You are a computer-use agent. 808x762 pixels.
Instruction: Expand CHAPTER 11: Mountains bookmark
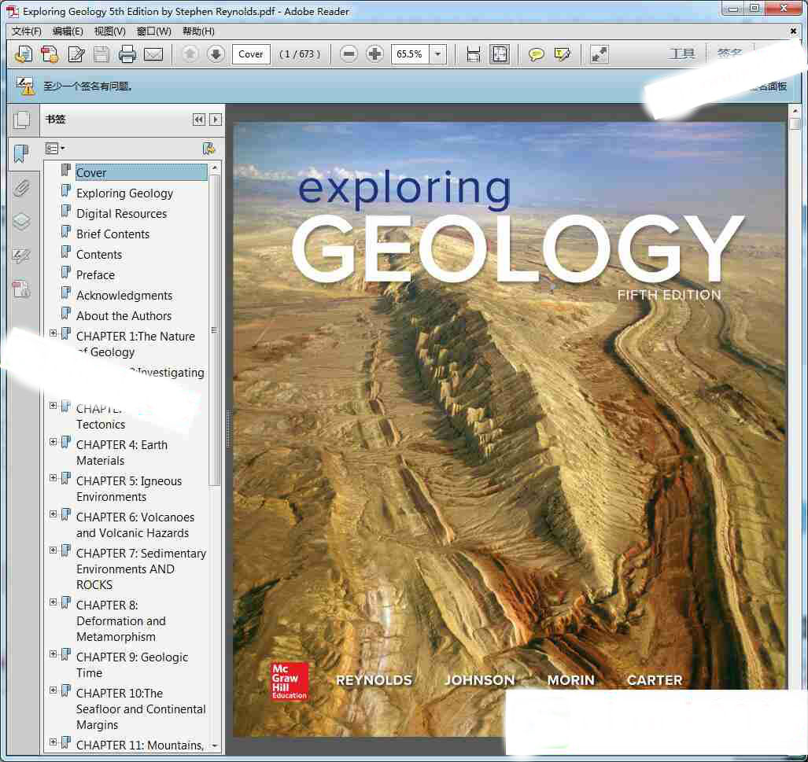53,742
